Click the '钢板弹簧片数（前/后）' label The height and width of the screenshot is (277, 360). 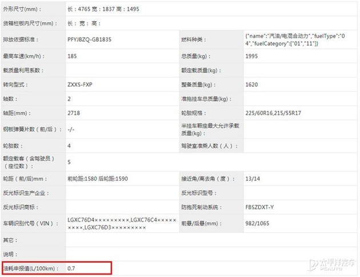point(33,130)
